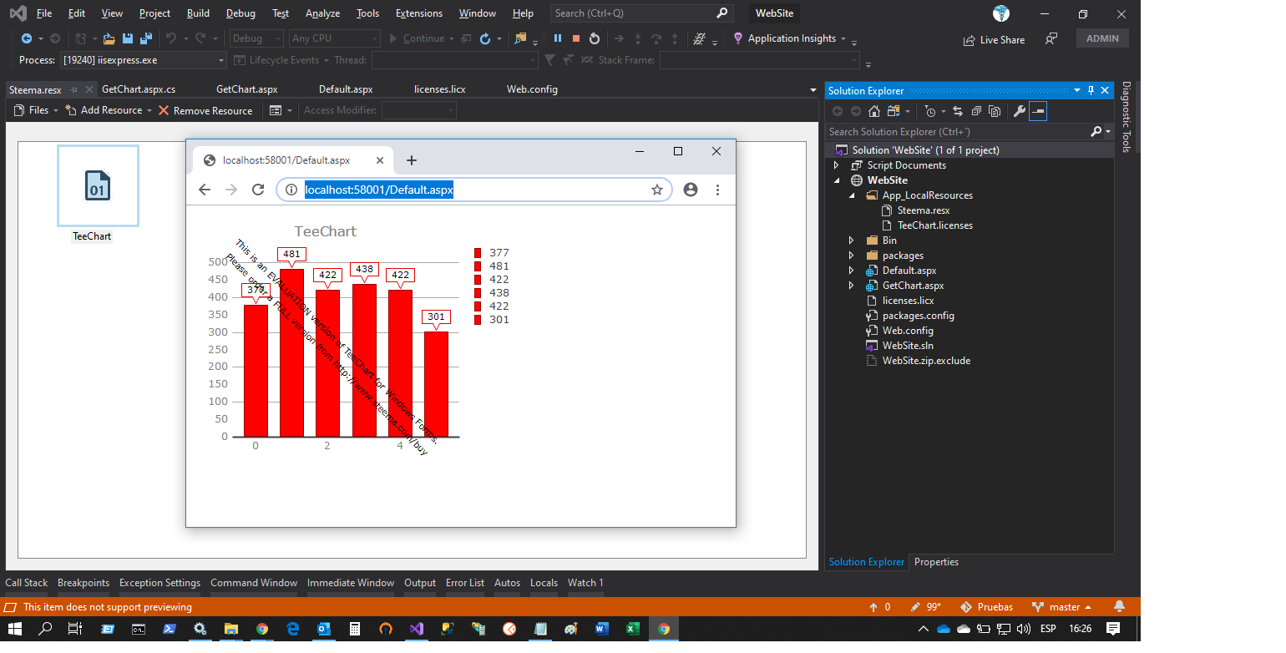This screenshot has height=653, width=1286.
Task: Open the Debug menu
Action: click(240, 13)
